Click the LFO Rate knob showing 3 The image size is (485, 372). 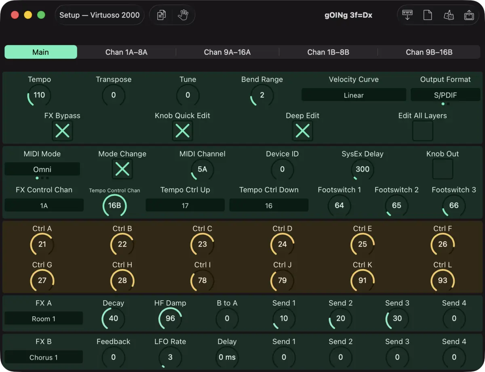click(x=170, y=357)
